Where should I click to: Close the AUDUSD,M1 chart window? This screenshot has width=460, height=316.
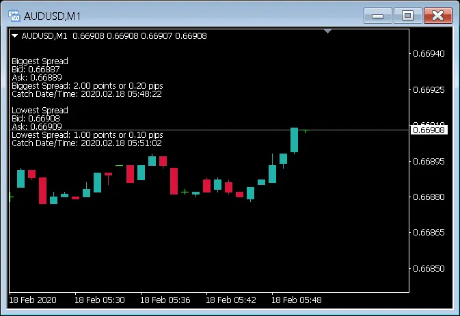[438, 15]
